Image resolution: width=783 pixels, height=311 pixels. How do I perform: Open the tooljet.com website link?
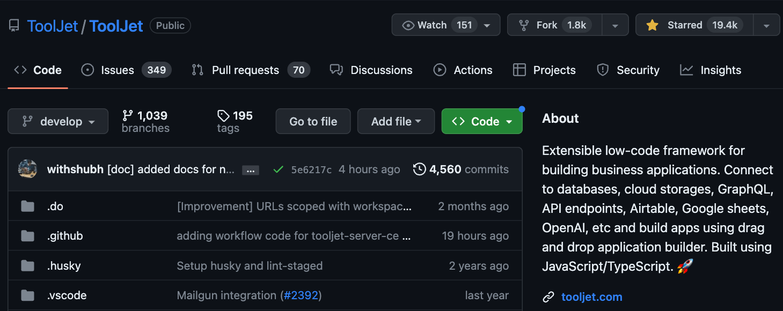(591, 297)
